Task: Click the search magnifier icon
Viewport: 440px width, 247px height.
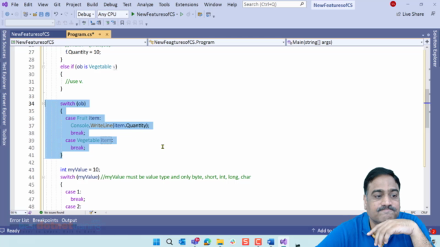Action: click(302, 4)
